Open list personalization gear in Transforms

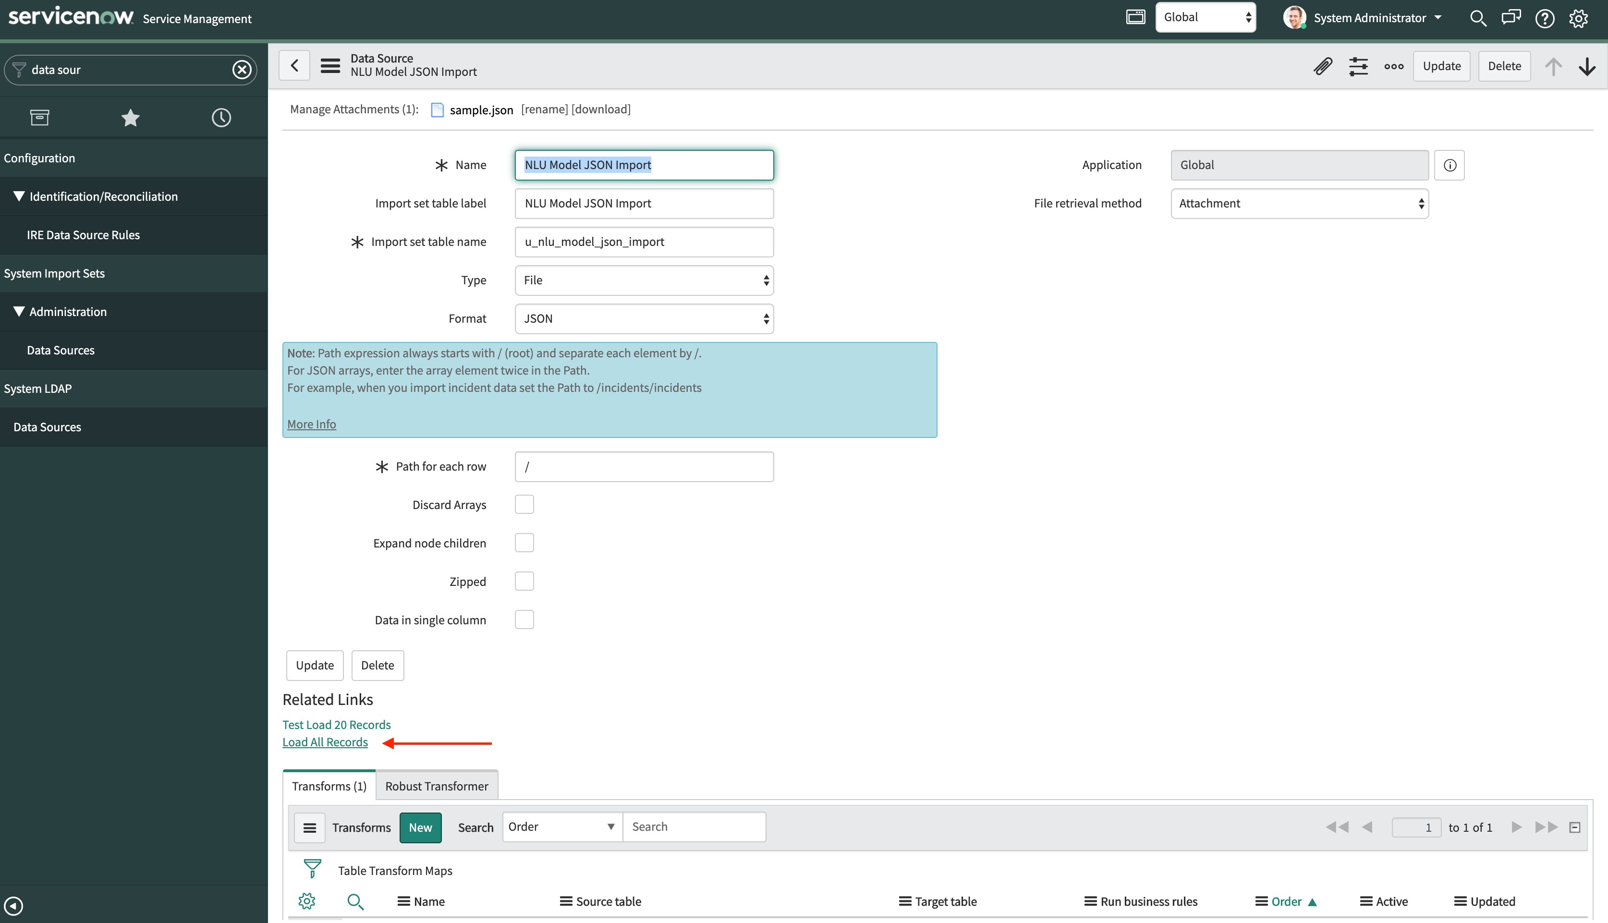[x=307, y=901]
